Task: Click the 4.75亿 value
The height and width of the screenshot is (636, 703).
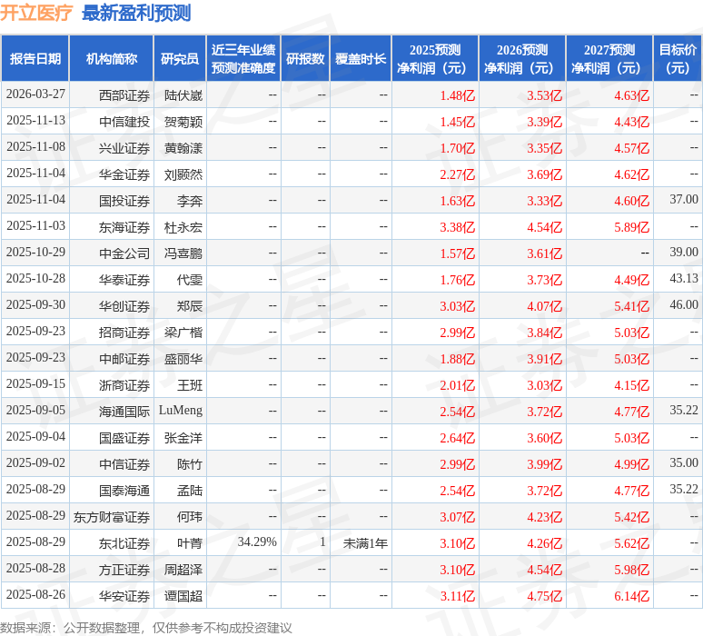Action: tap(544, 597)
